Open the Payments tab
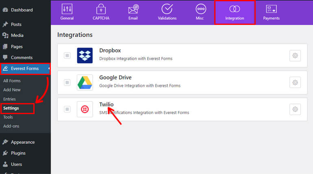The height and width of the screenshot is (174, 313). coord(271,12)
